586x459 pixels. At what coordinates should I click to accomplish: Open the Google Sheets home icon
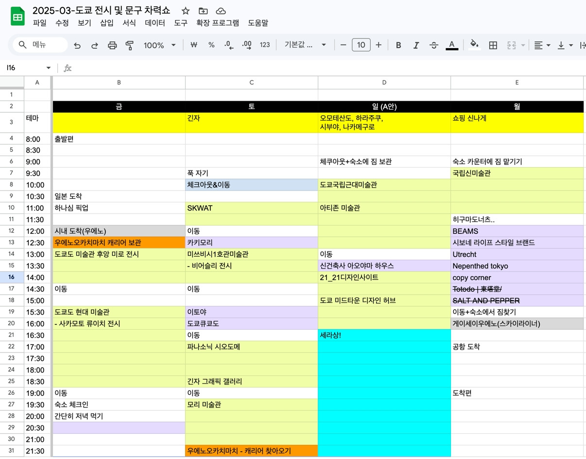coord(18,17)
